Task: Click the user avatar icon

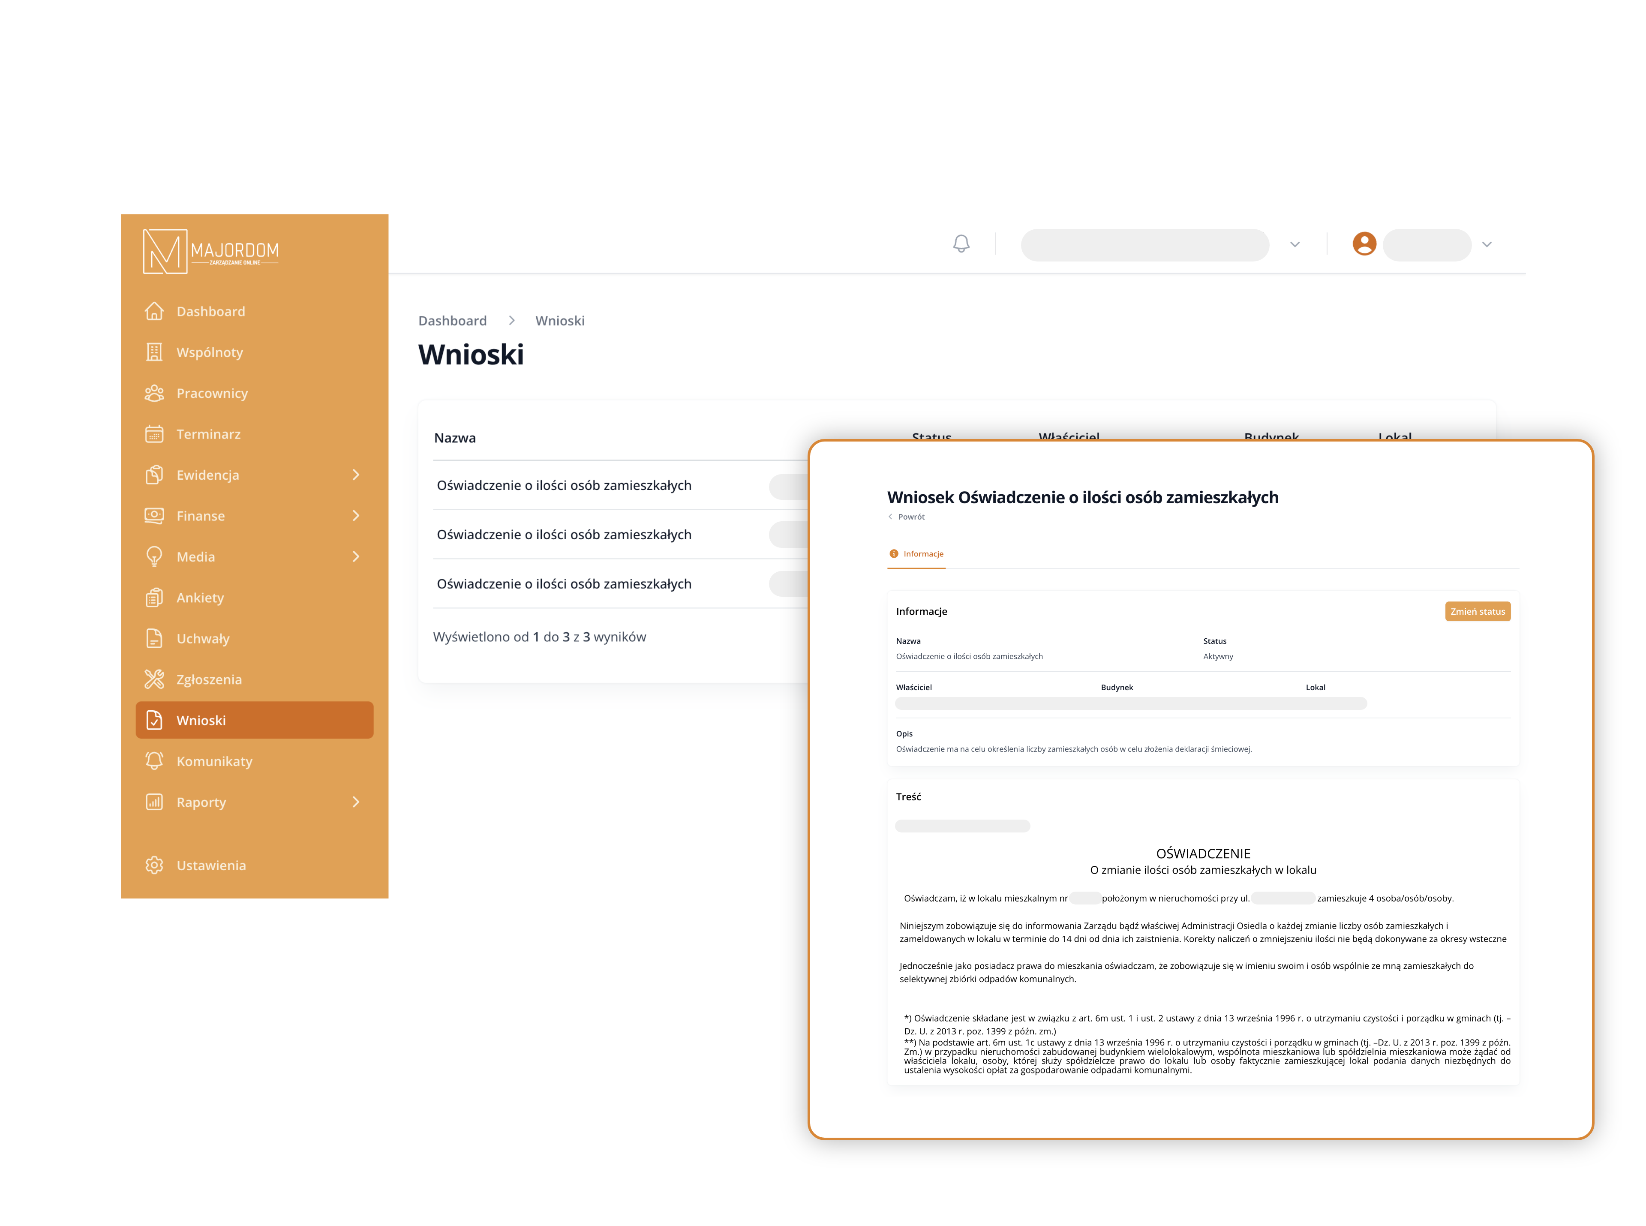Action: click(1364, 243)
